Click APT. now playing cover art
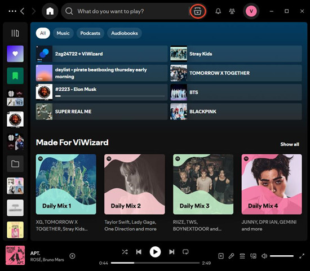This screenshot has height=271, width=310. point(15,255)
